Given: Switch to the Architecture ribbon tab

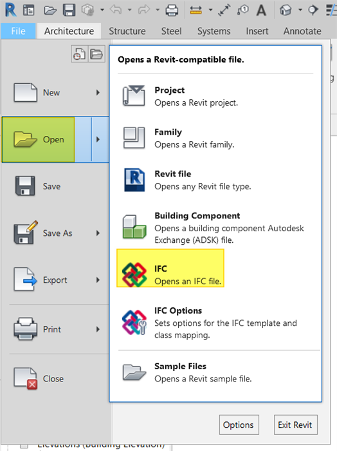Looking at the screenshot, I should coord(69,31).
